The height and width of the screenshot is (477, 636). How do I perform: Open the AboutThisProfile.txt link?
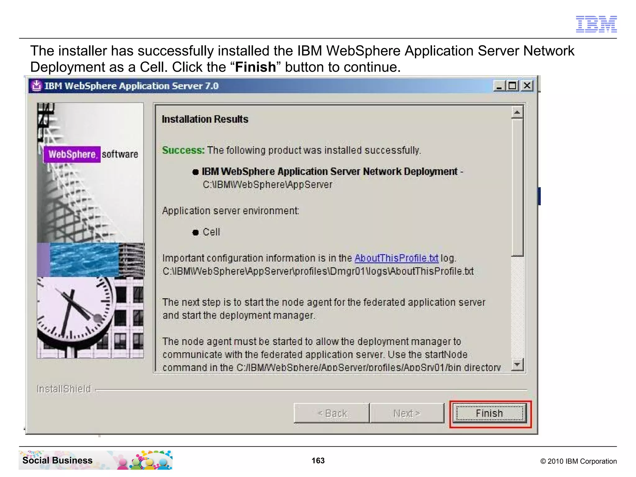coord(396,258)
